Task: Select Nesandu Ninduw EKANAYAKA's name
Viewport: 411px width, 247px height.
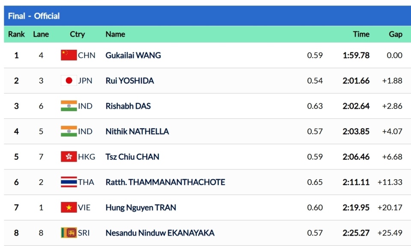Action: click(x=160, y=233)
